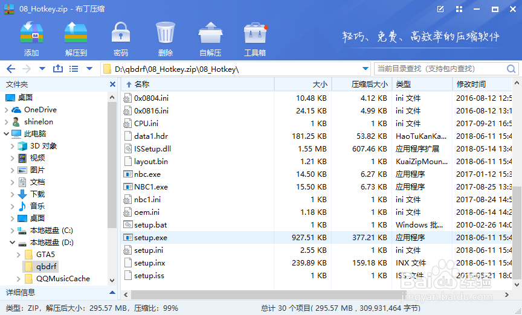This screenshot has height=315, width=522.
Task: Collapse the 本地磁盘 (D:) node
Action: click(x=12, y=243)
